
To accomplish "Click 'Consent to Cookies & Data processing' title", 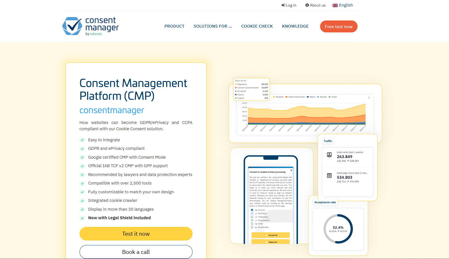I will coord(268,172).
